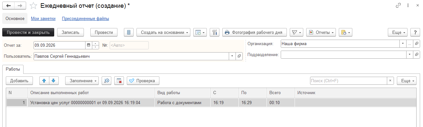Open the document structure list icon
Image resolution: width=423 pixels, height=127 pixels.
(x=129, y=32)
